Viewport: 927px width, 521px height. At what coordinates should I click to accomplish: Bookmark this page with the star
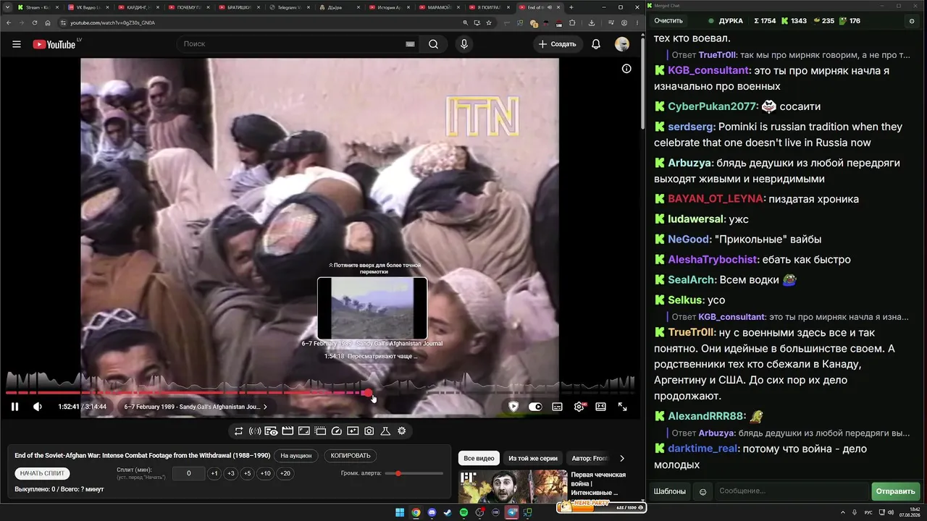pos(490,22)
